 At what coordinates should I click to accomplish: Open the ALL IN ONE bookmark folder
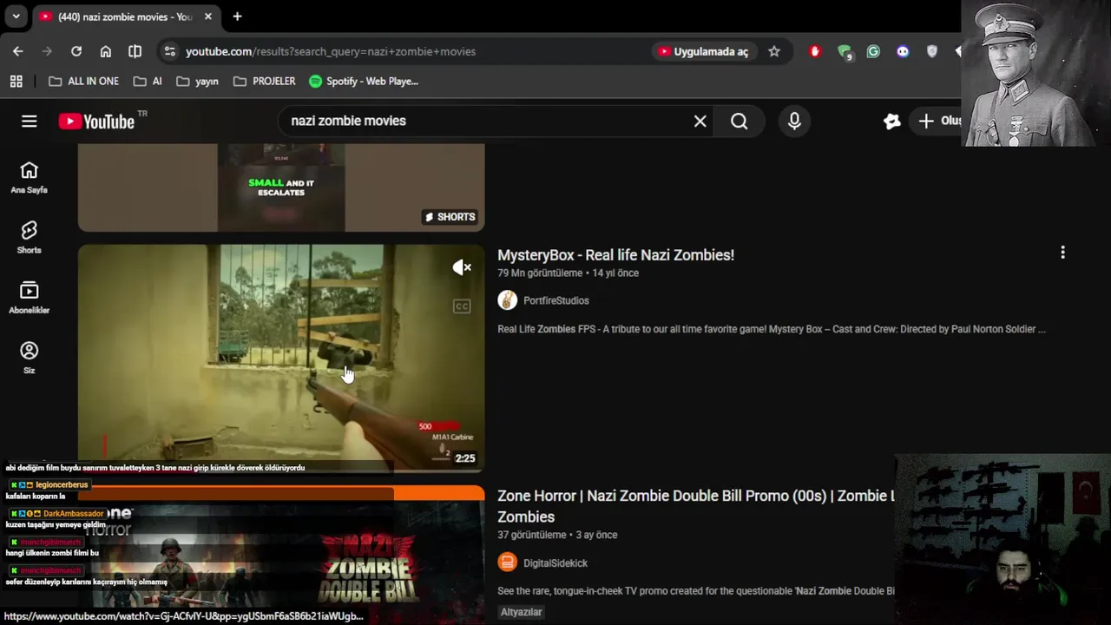[x=83, y=81]
